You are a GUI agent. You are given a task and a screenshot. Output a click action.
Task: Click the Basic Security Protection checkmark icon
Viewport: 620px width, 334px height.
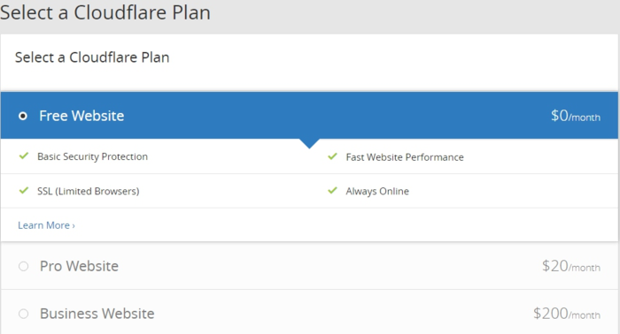pos(24,156)
